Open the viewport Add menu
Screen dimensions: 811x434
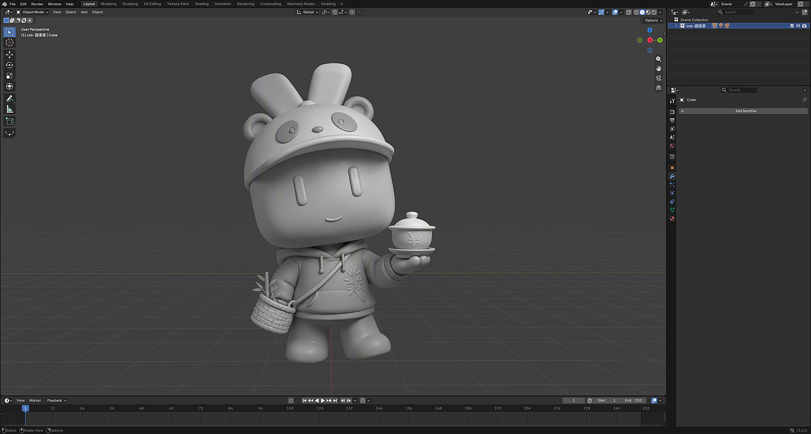[x=84, y=12]
